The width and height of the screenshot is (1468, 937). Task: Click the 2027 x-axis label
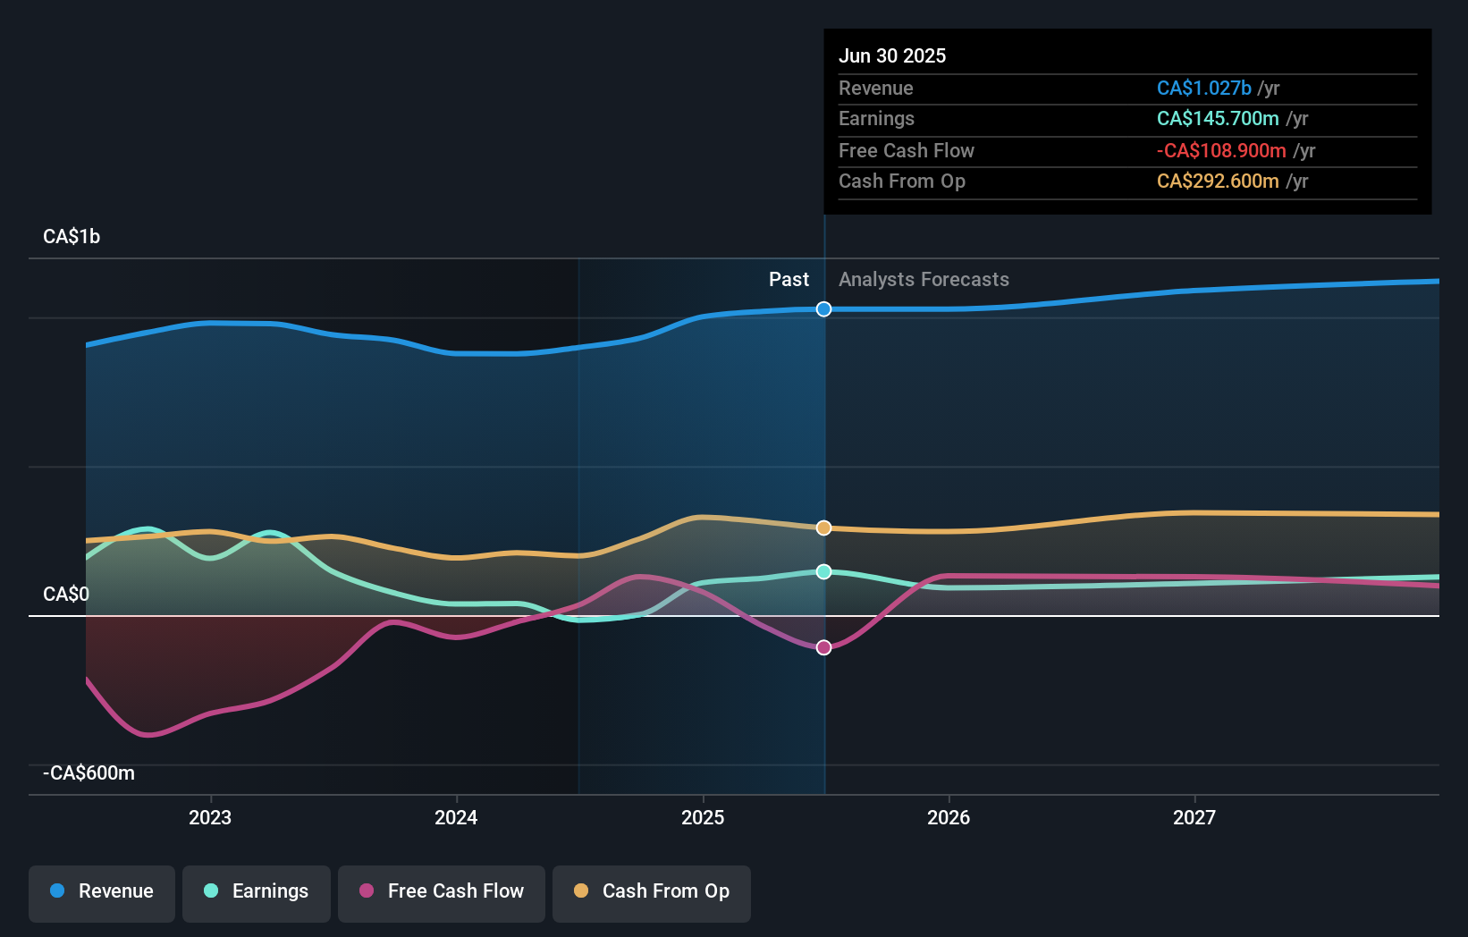pos(1194,817)
